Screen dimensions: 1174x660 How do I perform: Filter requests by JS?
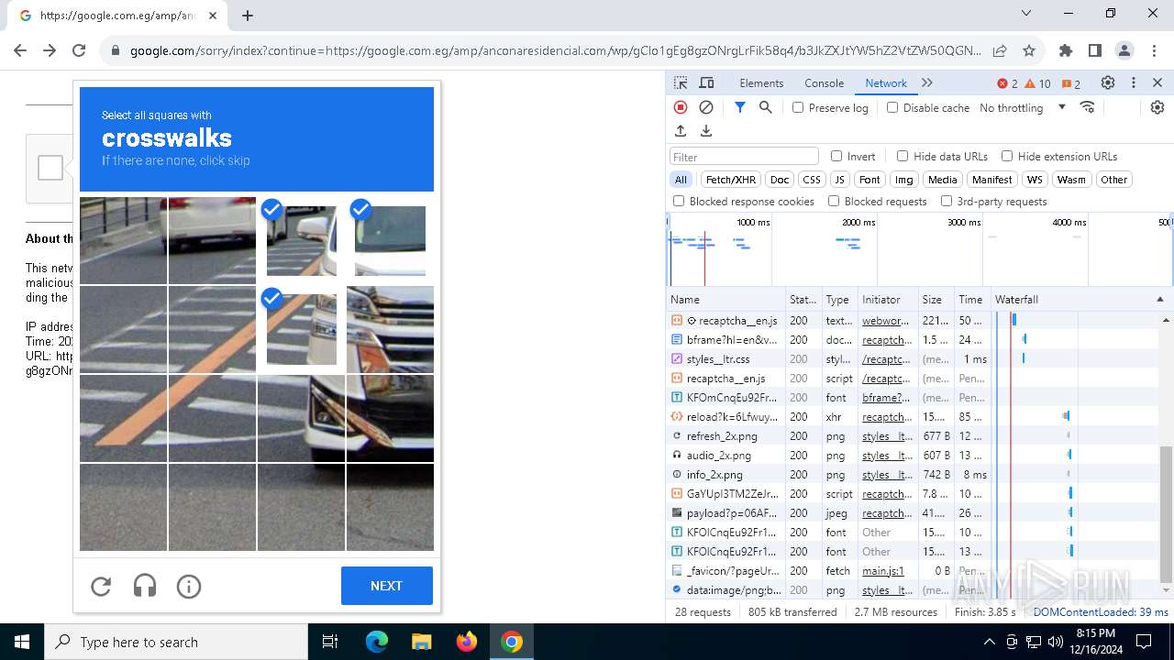click(839, 180)
